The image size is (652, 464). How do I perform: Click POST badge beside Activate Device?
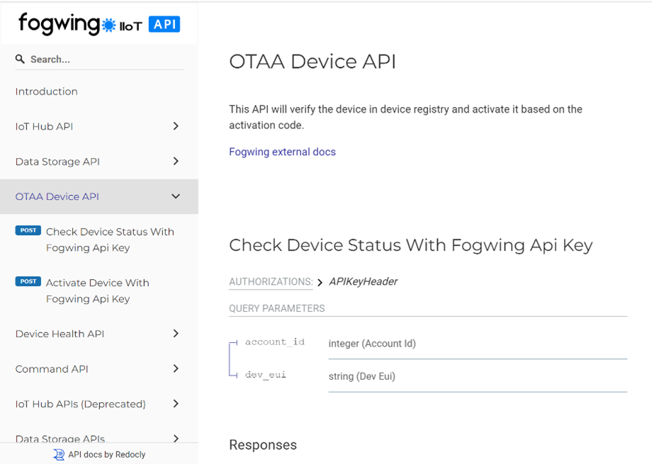point(28,281)
